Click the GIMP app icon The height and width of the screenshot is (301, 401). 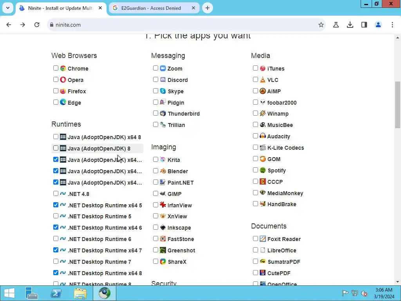tap(163, 194)
